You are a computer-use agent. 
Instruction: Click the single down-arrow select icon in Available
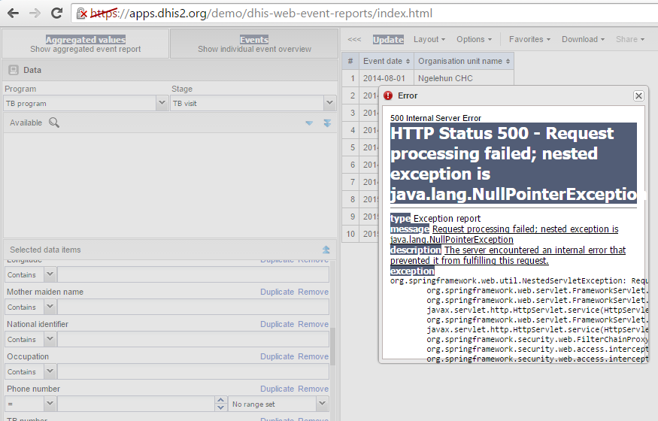309,123
